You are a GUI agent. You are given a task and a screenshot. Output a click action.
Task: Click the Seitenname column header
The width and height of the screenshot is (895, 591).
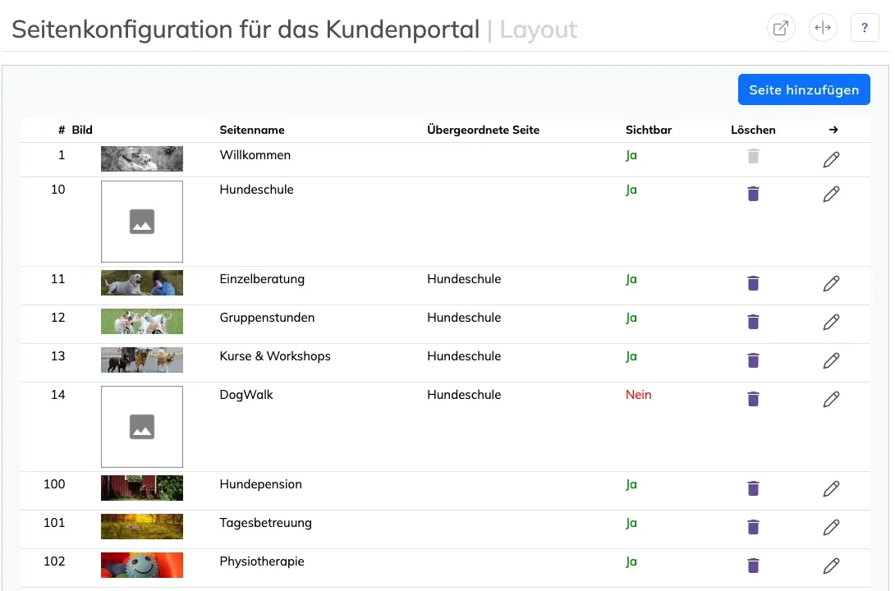pyautogui.click(x=252, y=130)
